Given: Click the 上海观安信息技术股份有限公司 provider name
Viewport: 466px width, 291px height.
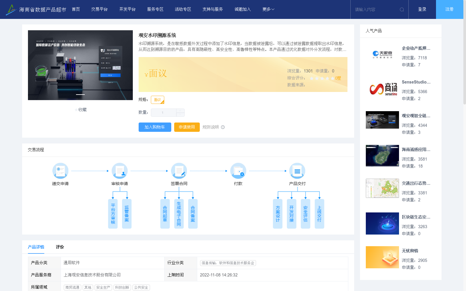Looking at the screenshot, I should [x=92, y=275].
